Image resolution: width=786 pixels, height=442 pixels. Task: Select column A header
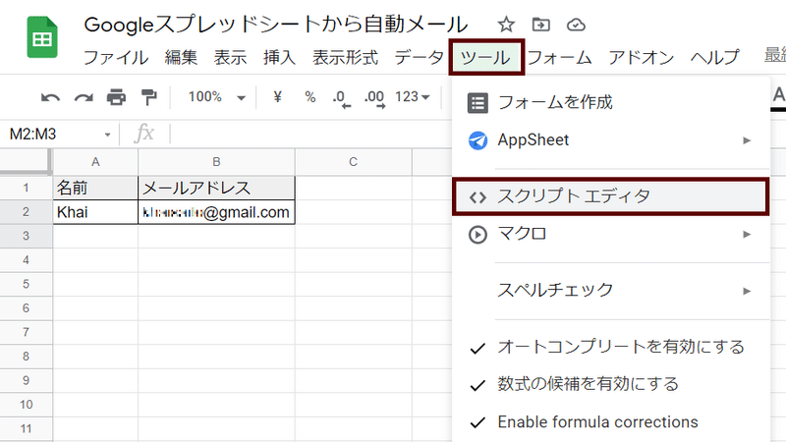[95, 162]
